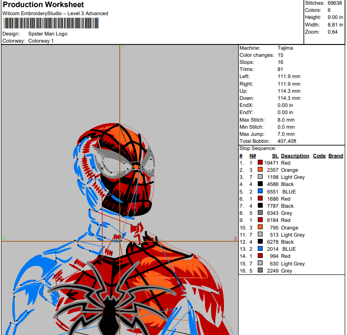Click the Light Grey swatch in stop 3

coord(260,177)
